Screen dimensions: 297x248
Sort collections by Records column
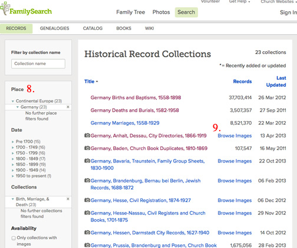point(242,81)
